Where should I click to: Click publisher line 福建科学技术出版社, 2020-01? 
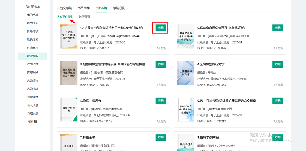[222, 79]
